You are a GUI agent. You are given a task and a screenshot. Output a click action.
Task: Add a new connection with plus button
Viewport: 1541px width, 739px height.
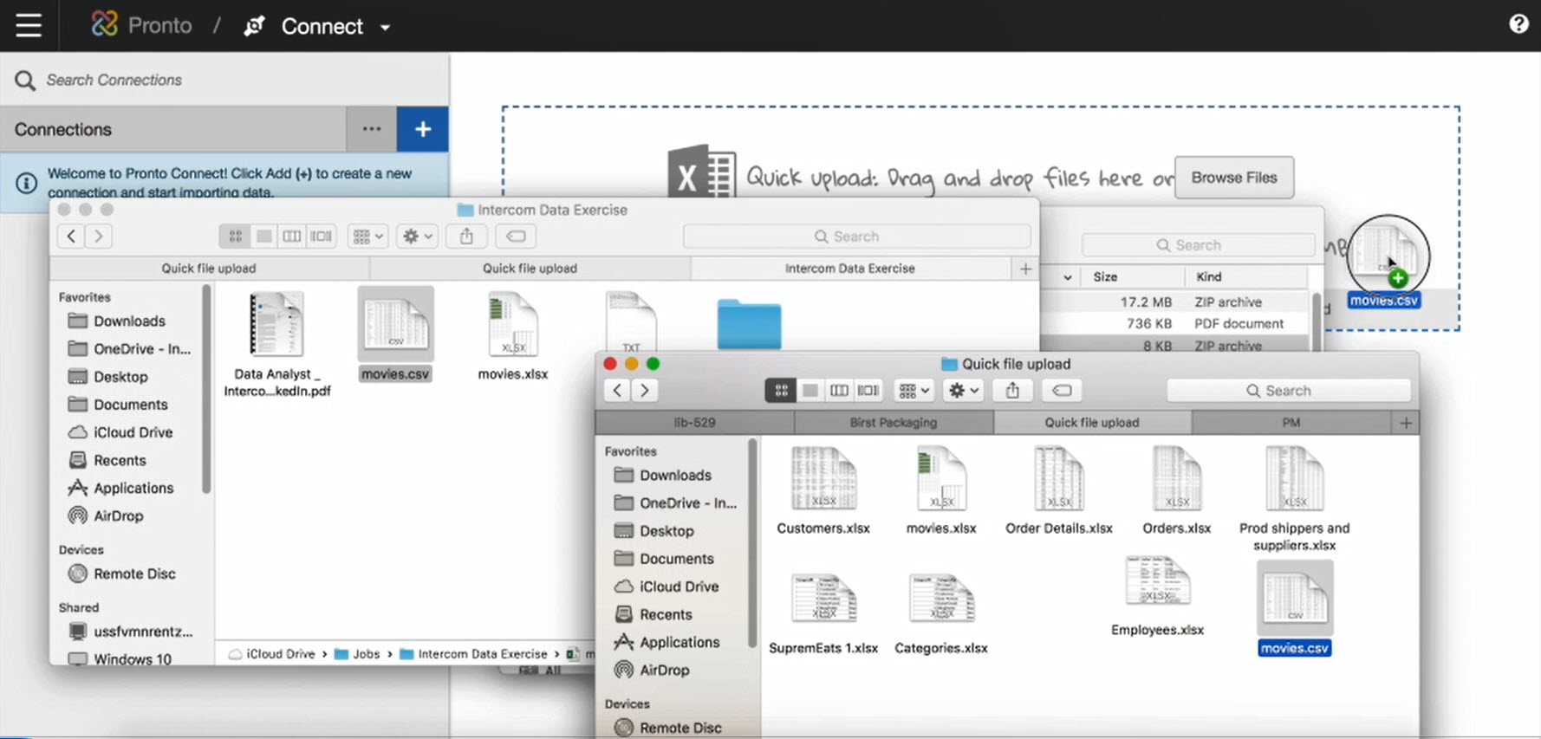point(423,129)
